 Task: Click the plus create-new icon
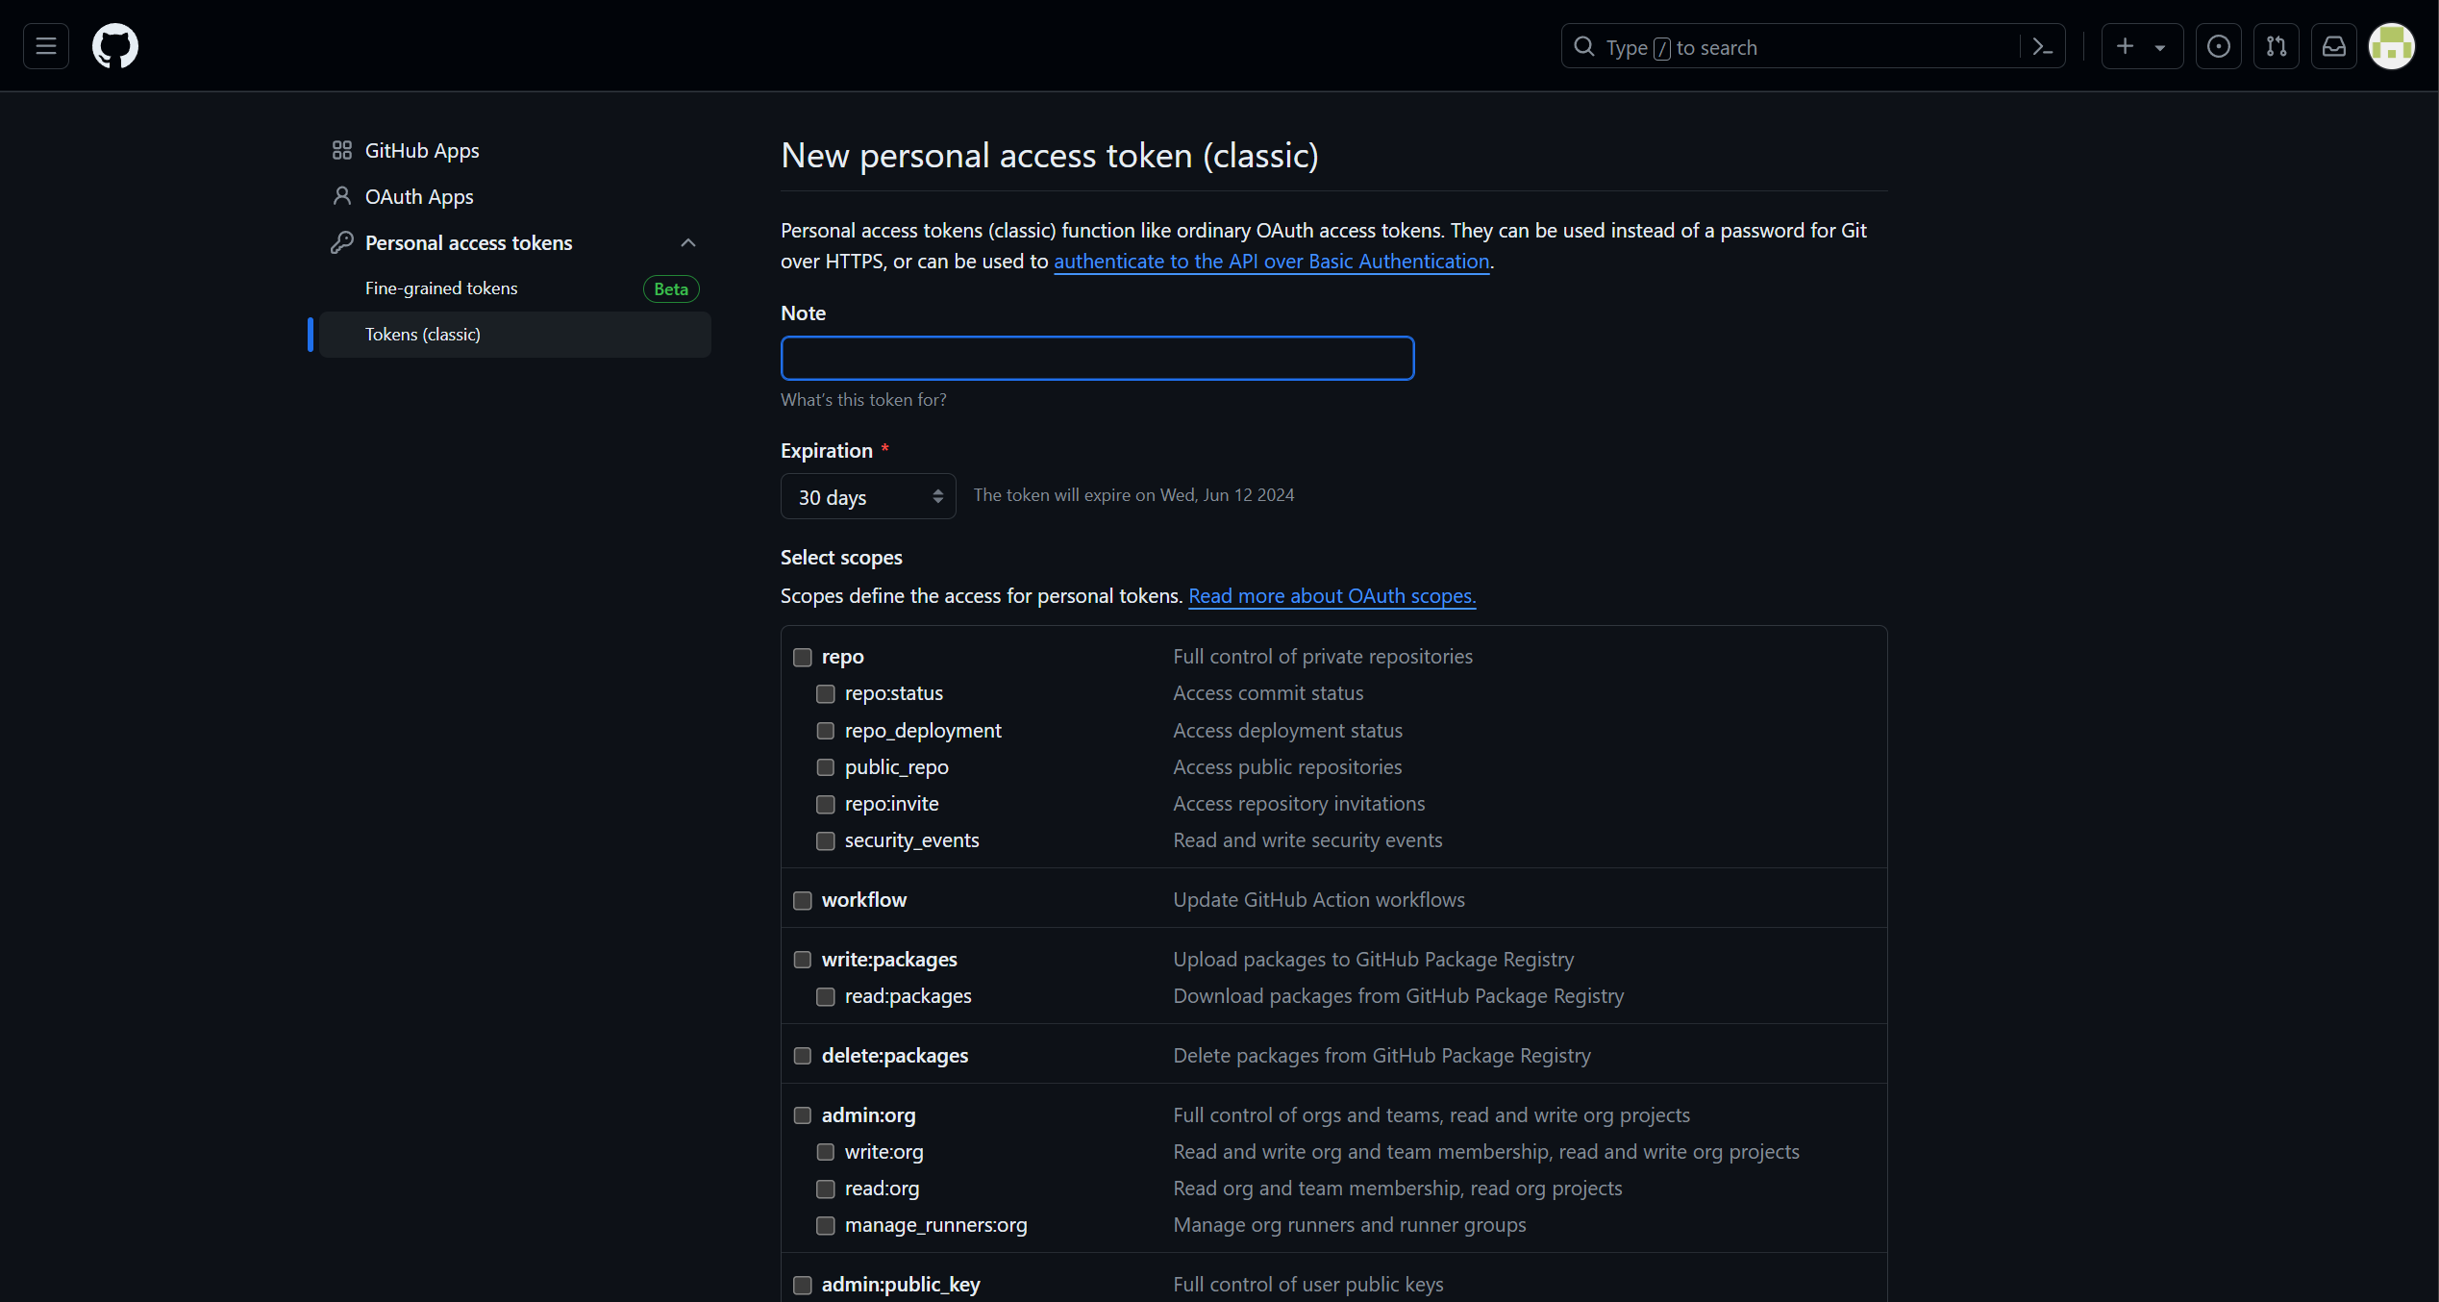(2125, 46)
